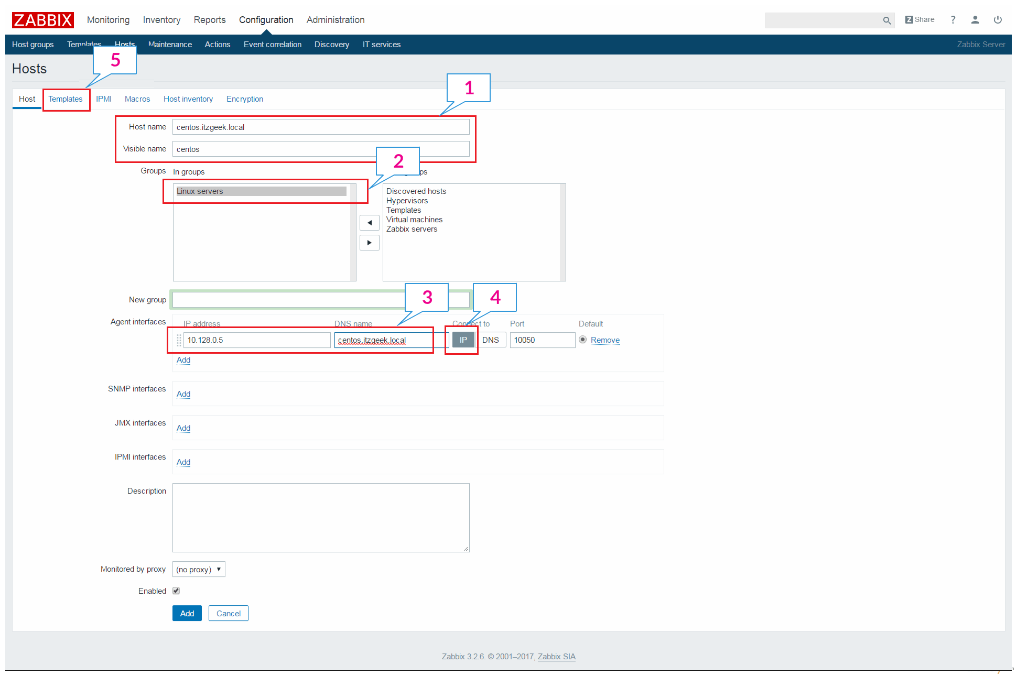Image resolution: width=1017 pixels, height=676 pixels.
Task: Switch to the Host tab
Action: tap(27, 99)
